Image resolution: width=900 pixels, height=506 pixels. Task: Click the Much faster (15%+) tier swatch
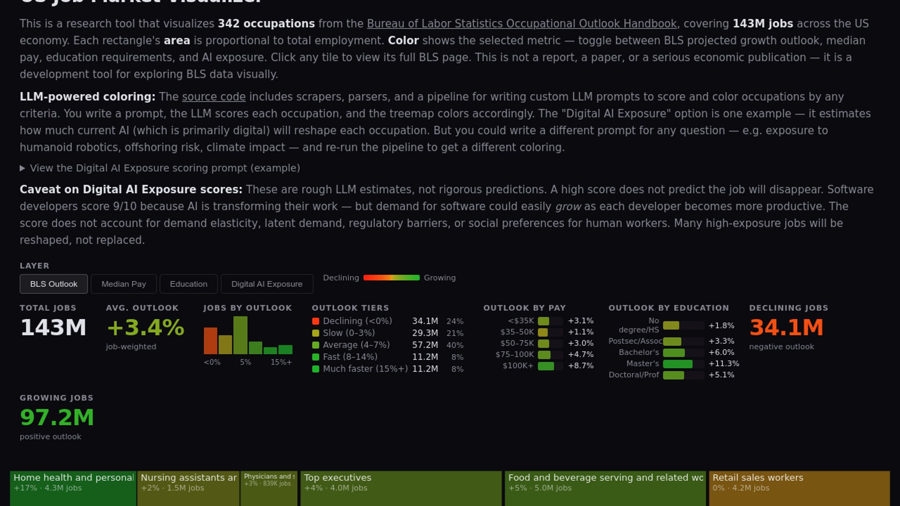[315, 369]
